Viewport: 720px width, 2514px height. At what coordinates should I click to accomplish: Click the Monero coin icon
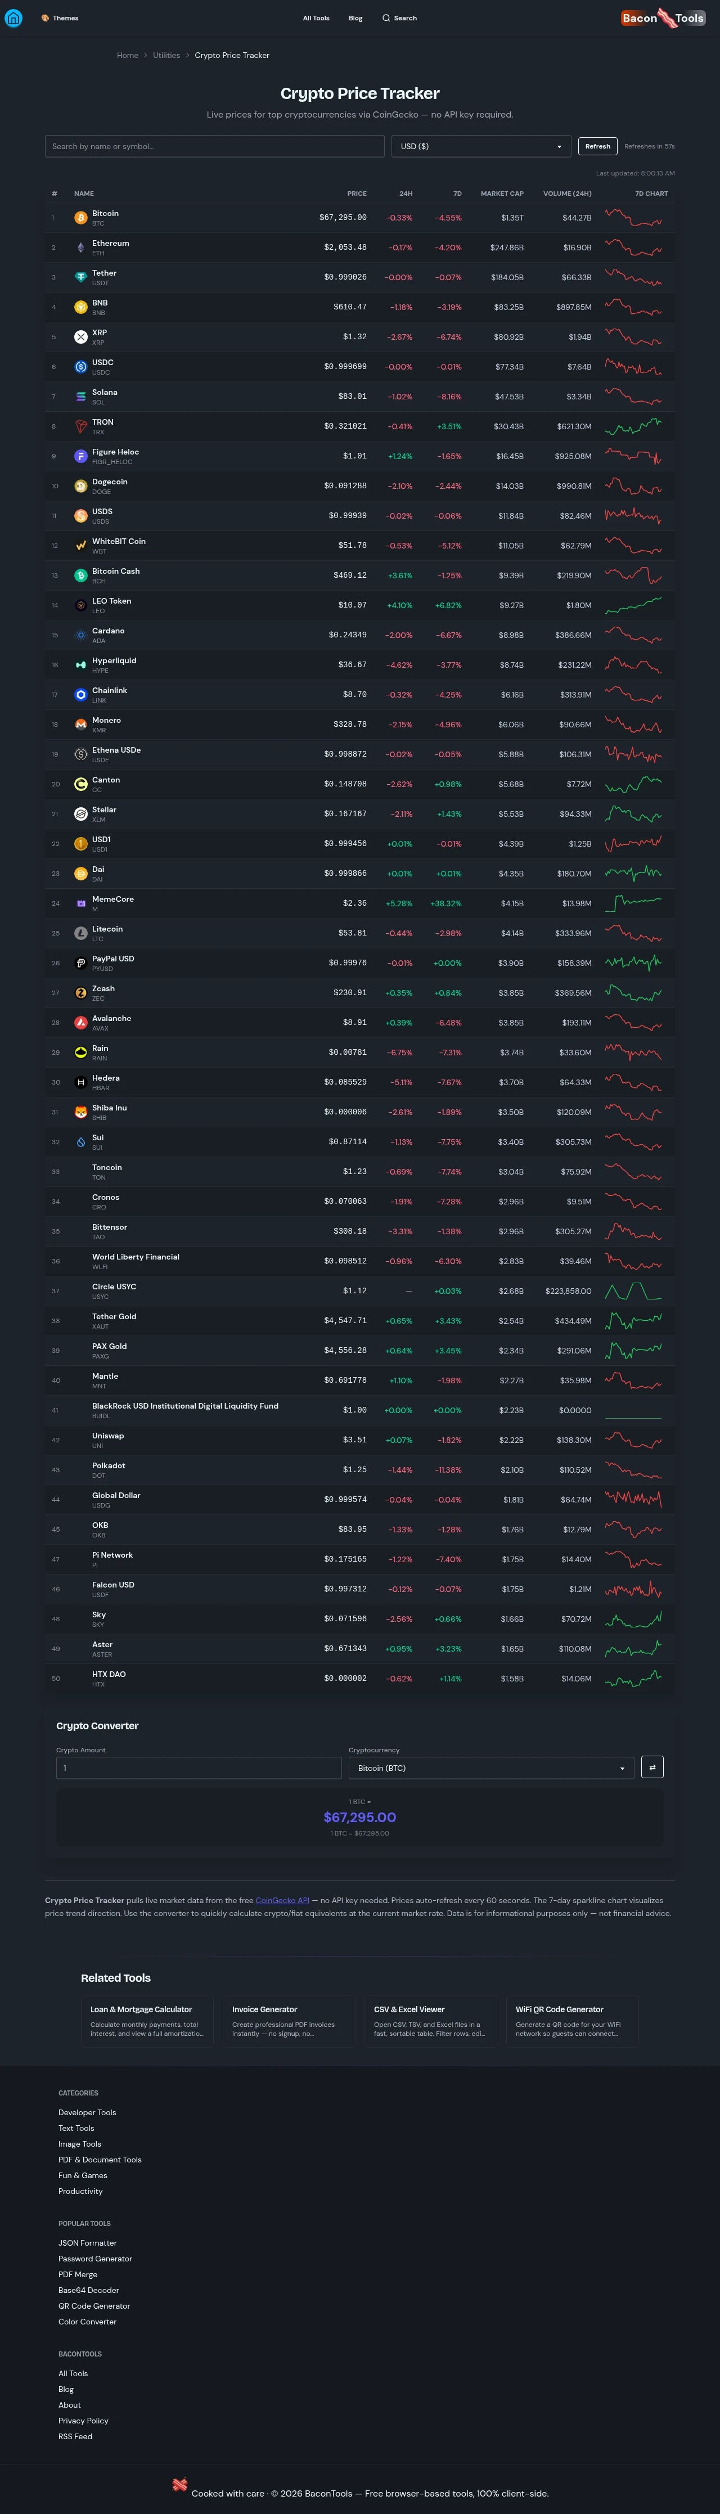(x=81, y=725)
